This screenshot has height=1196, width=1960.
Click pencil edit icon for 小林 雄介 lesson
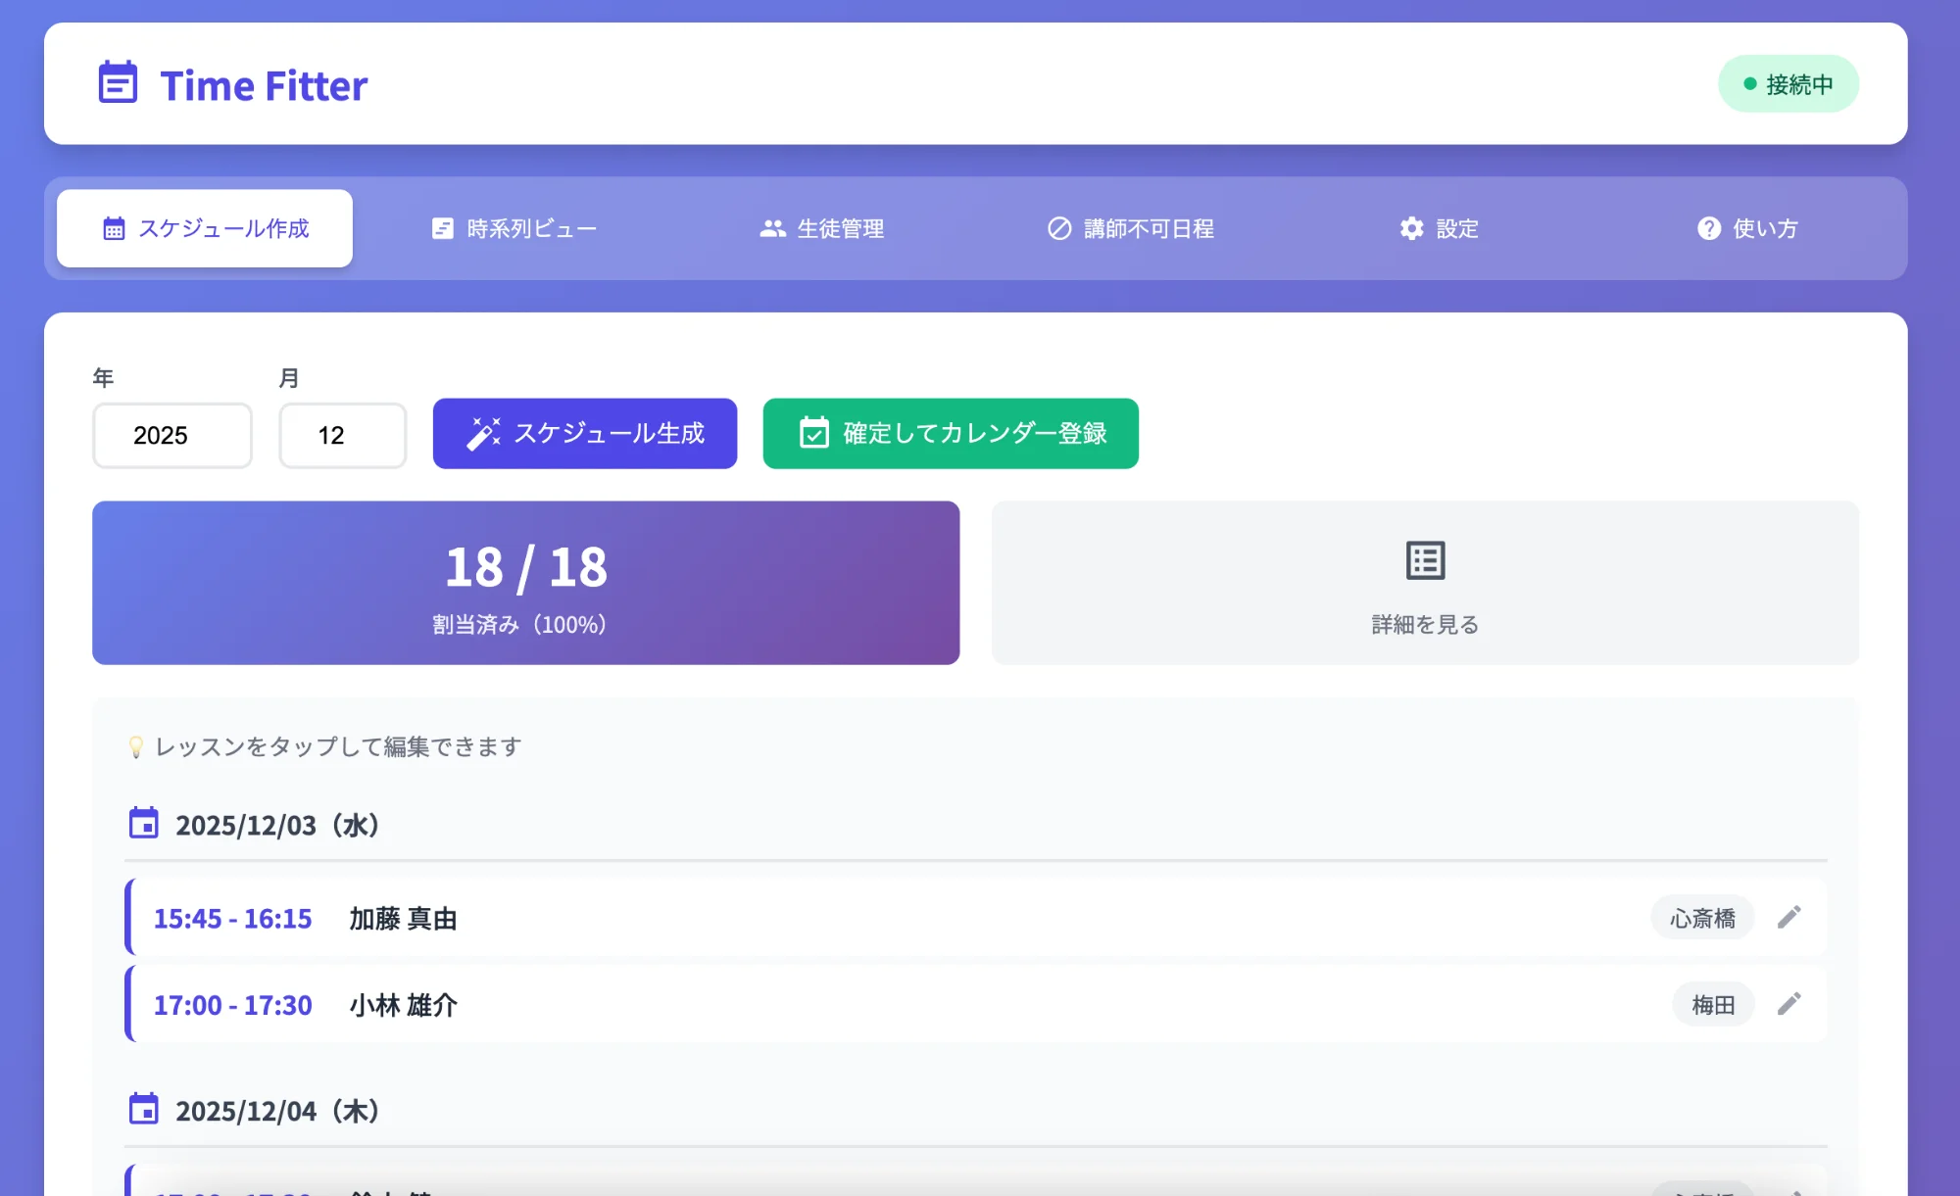(x=1788, y=1004)
